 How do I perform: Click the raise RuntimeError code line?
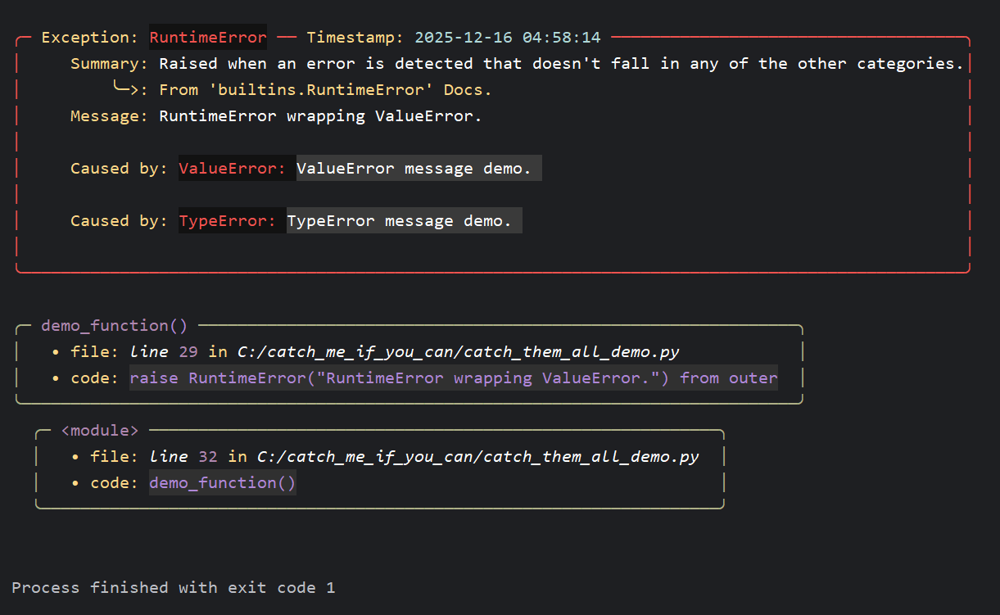(454, 378)
